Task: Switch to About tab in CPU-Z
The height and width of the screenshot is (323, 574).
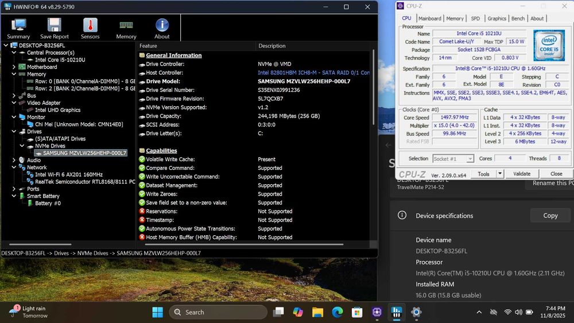Action: [537, 18]
